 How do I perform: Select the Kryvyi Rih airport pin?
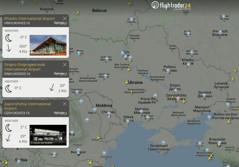click(x=155, y=96)
